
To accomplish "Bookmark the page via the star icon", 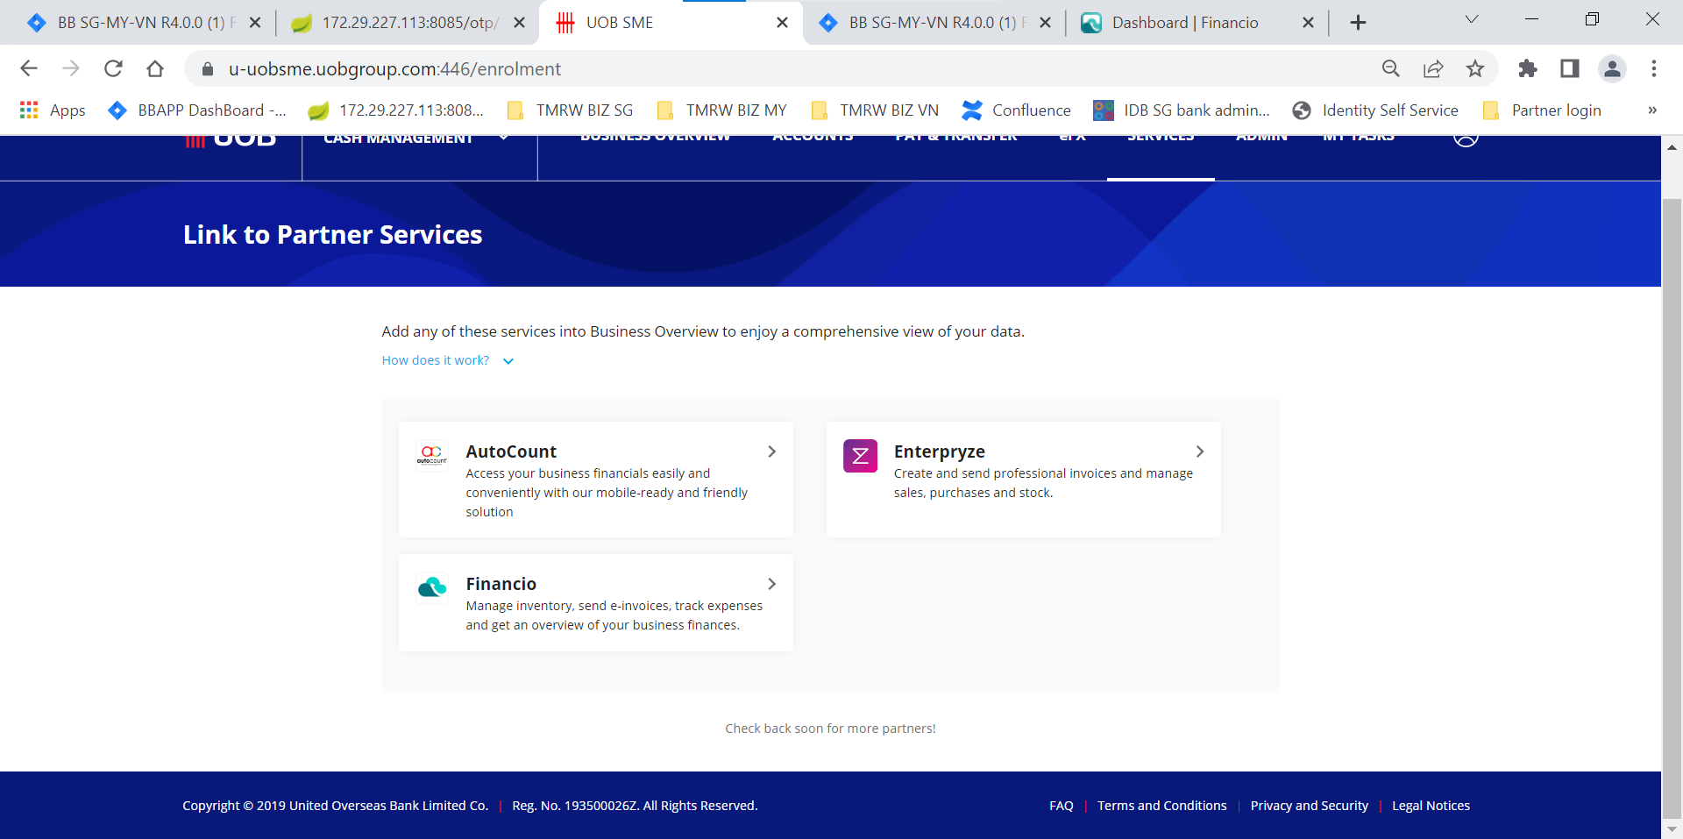I will (1475, 68).
